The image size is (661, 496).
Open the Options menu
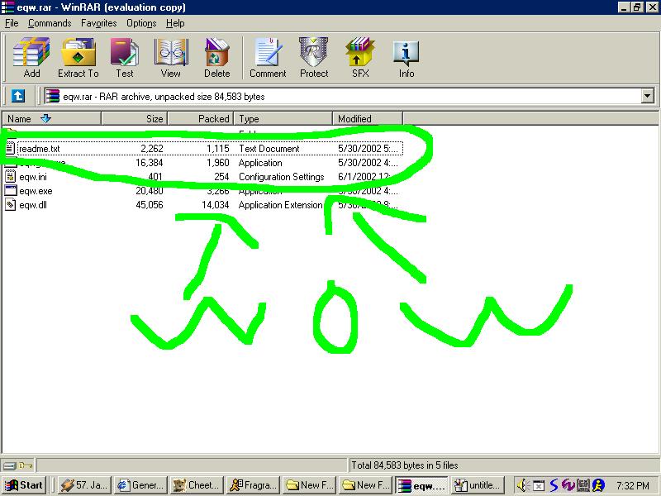tap(141, 23)
